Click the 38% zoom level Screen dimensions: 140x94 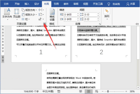(132, 91)
